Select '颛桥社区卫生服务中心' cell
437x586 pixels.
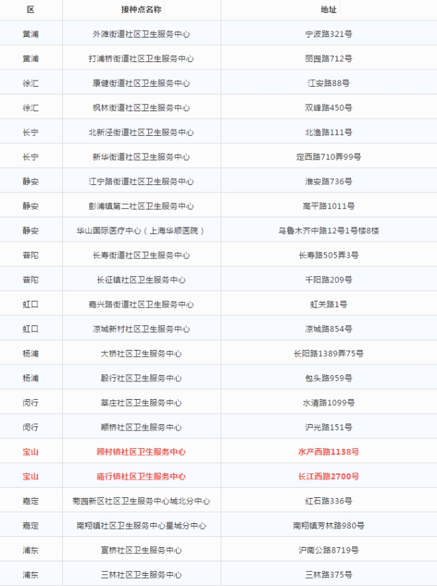coord(141,427)
